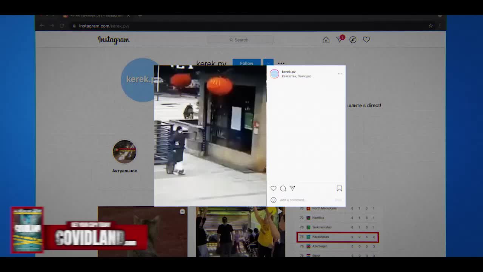
Task: Close the kerek.pv browser tab
Action: 128,15
